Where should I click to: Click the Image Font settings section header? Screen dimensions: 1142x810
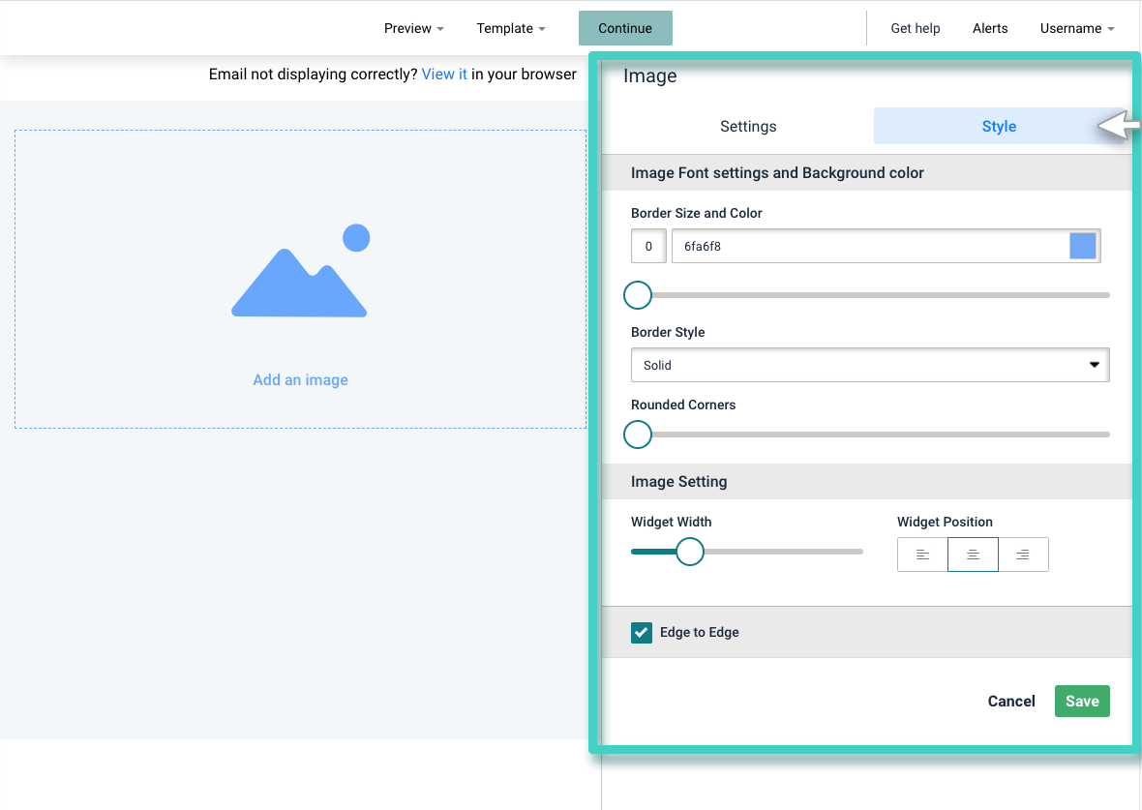pos(867,172)
